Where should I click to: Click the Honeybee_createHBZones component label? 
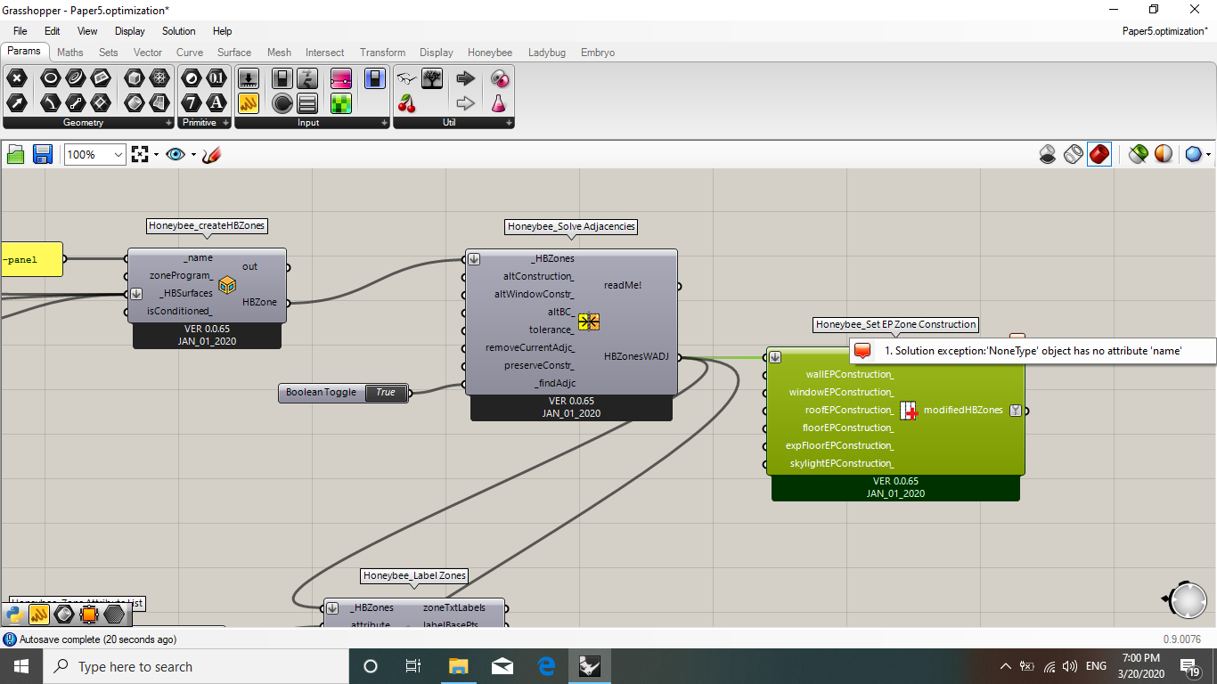(x=208, y=226)
